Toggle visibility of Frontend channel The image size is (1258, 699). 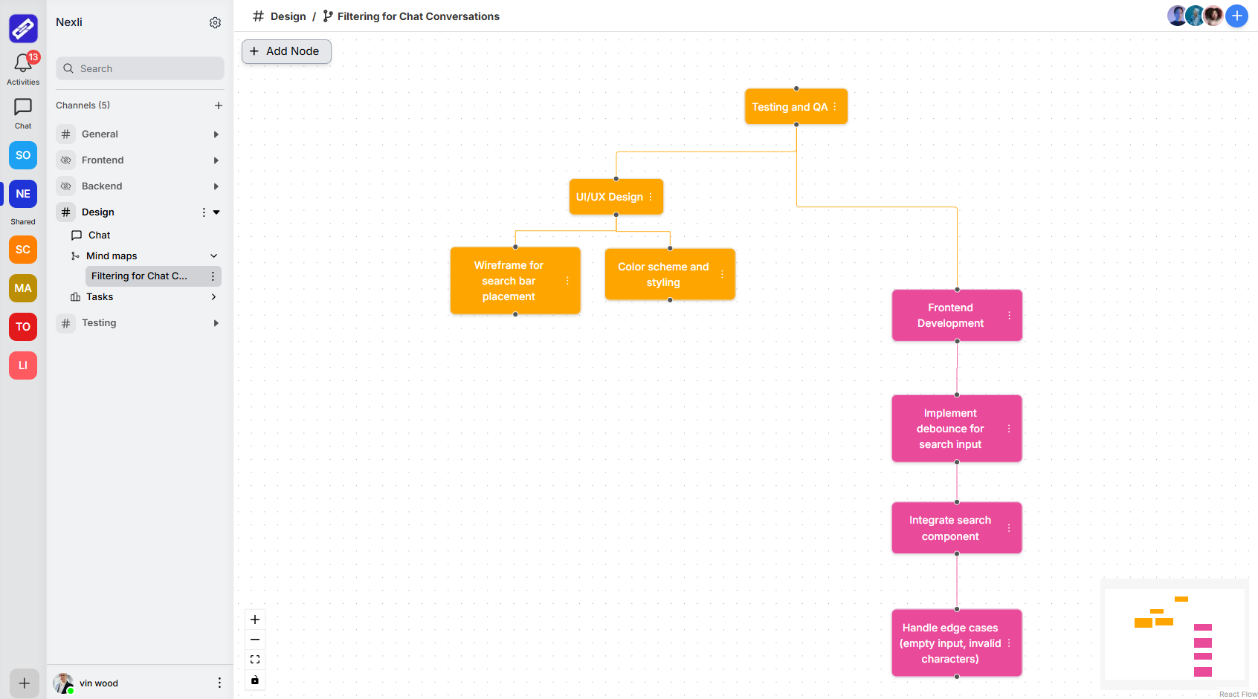point(65,160)
